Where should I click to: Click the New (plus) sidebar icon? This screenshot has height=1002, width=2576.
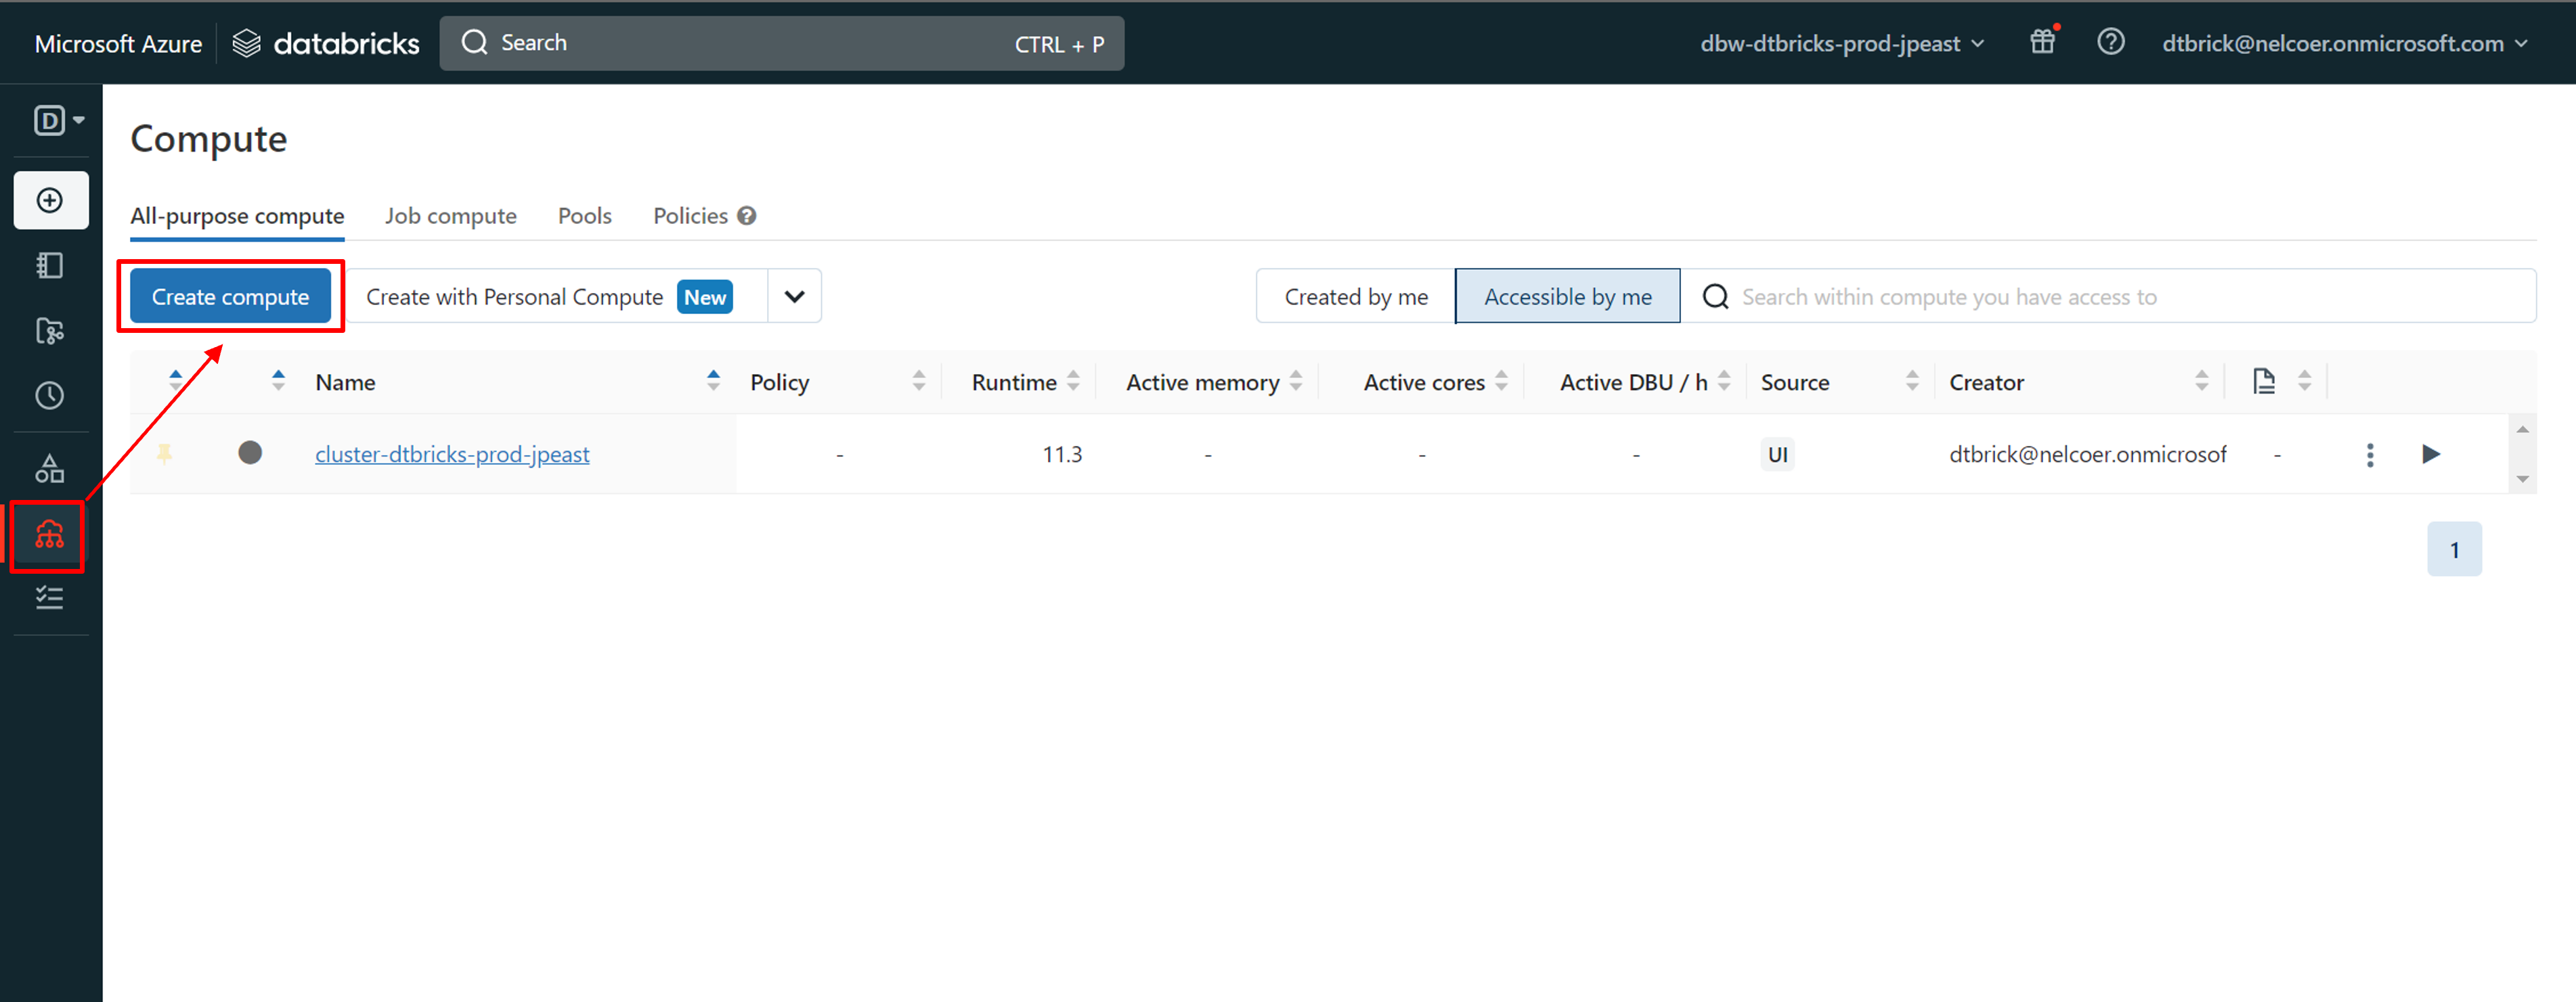coord(50,201)
